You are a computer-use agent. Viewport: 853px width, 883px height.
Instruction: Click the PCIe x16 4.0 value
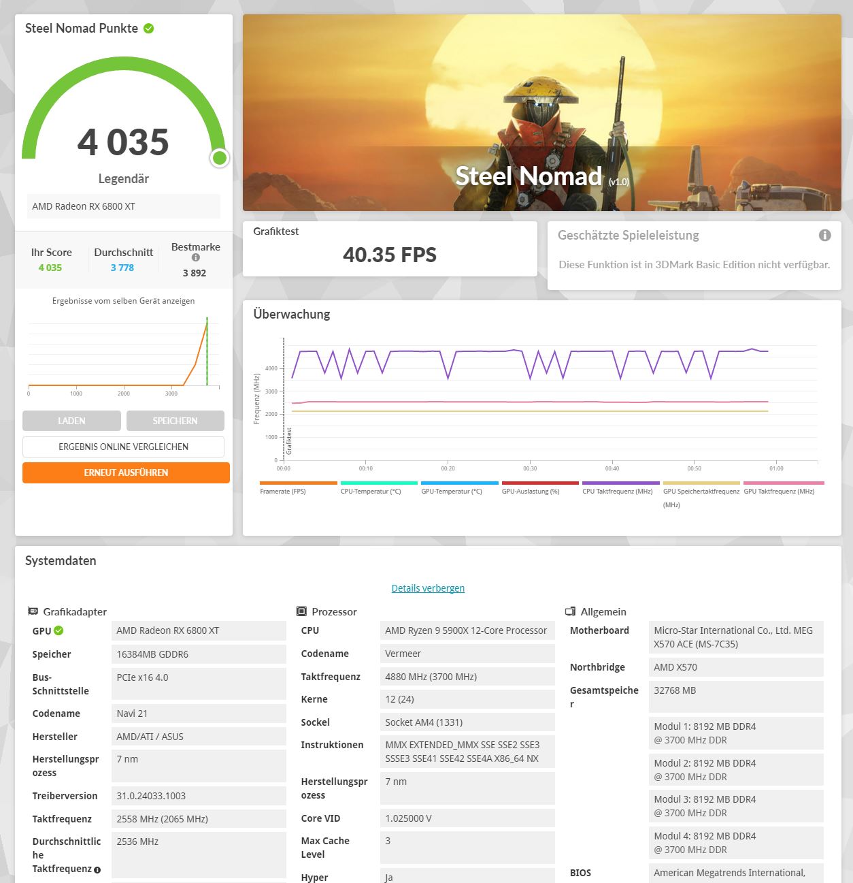(199, 684)
